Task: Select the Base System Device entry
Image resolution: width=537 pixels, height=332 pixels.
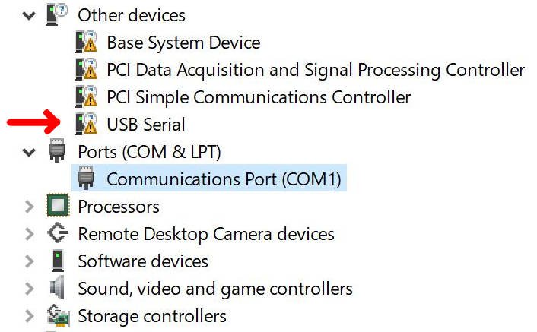Action: [183, 43]
